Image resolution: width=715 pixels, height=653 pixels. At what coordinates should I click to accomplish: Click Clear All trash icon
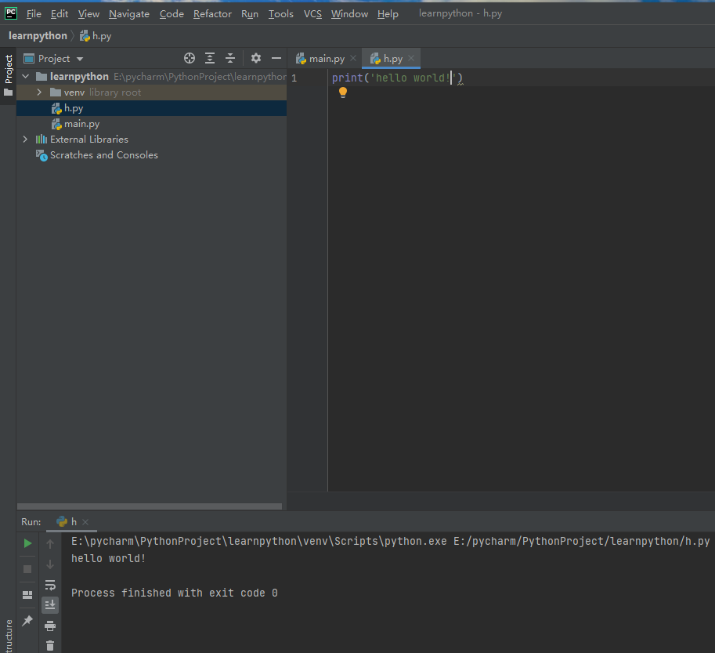pyautogui.click(x=50, y=646)
